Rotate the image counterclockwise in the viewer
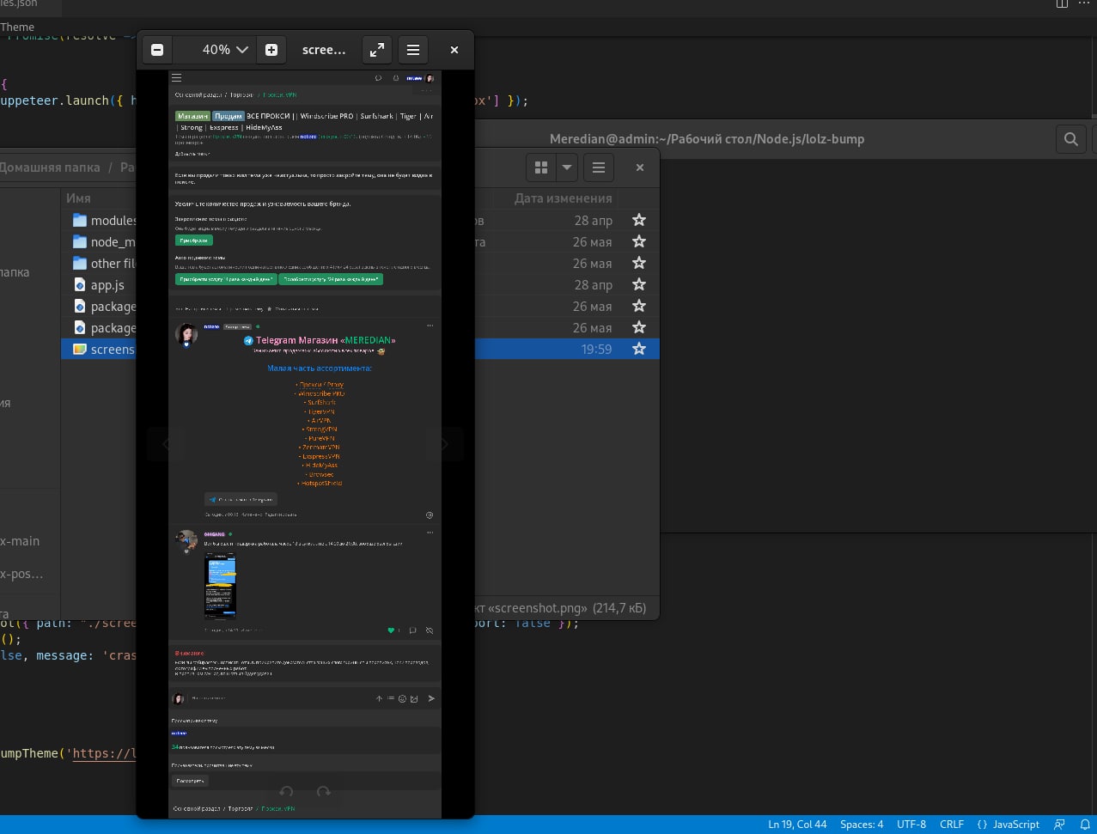 tap(287, 791)
